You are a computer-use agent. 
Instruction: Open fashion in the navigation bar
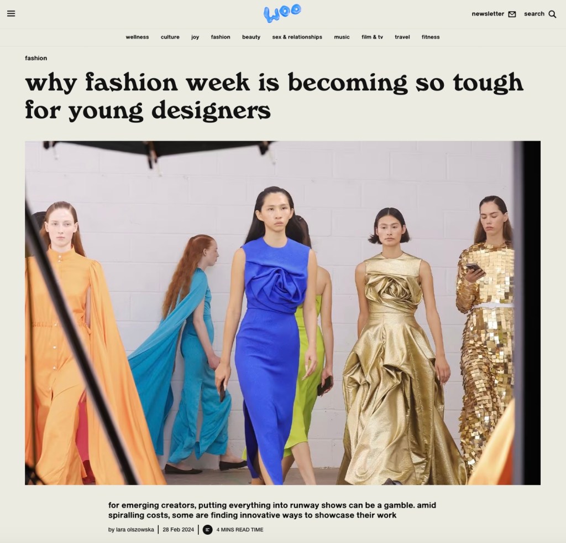pos(221,37)
